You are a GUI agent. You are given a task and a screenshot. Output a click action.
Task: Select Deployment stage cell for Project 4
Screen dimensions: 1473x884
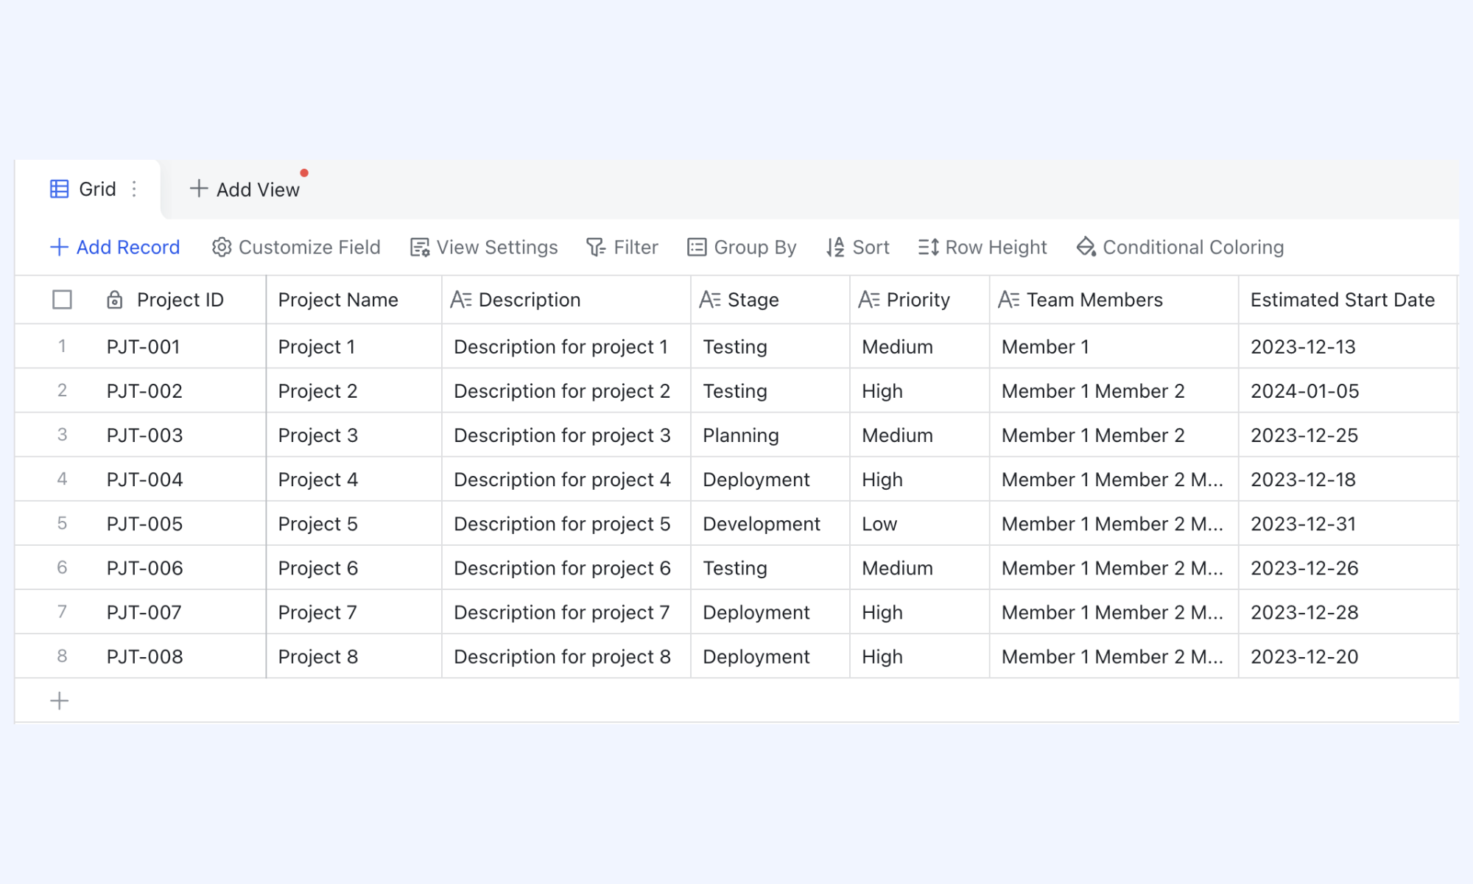click(x=770, y=480)
